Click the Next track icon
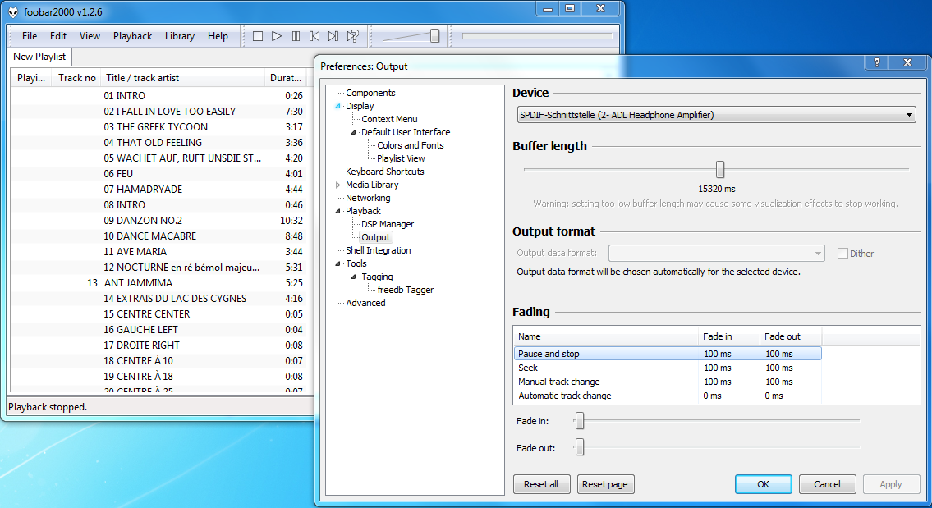 (x=333, y=36)
